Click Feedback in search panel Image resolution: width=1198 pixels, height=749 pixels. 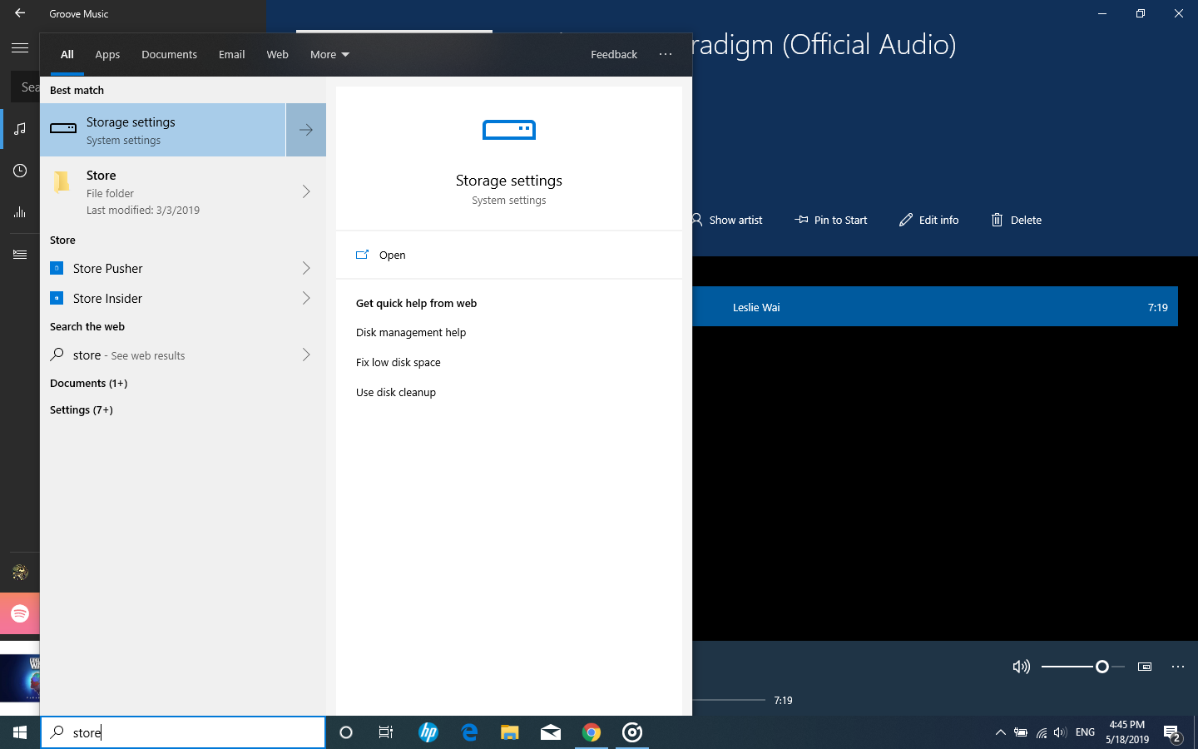click(x=614, y=55)
